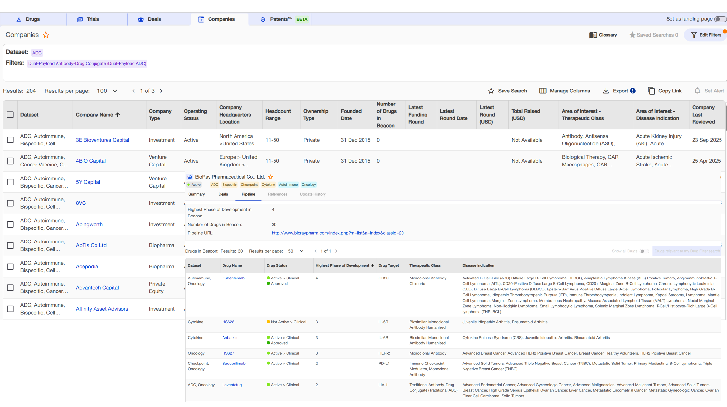Screen dimensions: 727x407
Task: Go to next page of company results
Action: tap(161, 91)
